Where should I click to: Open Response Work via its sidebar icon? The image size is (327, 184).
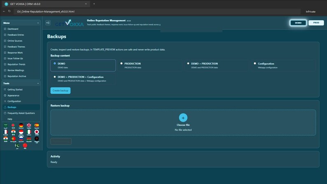tap(5, 53)
